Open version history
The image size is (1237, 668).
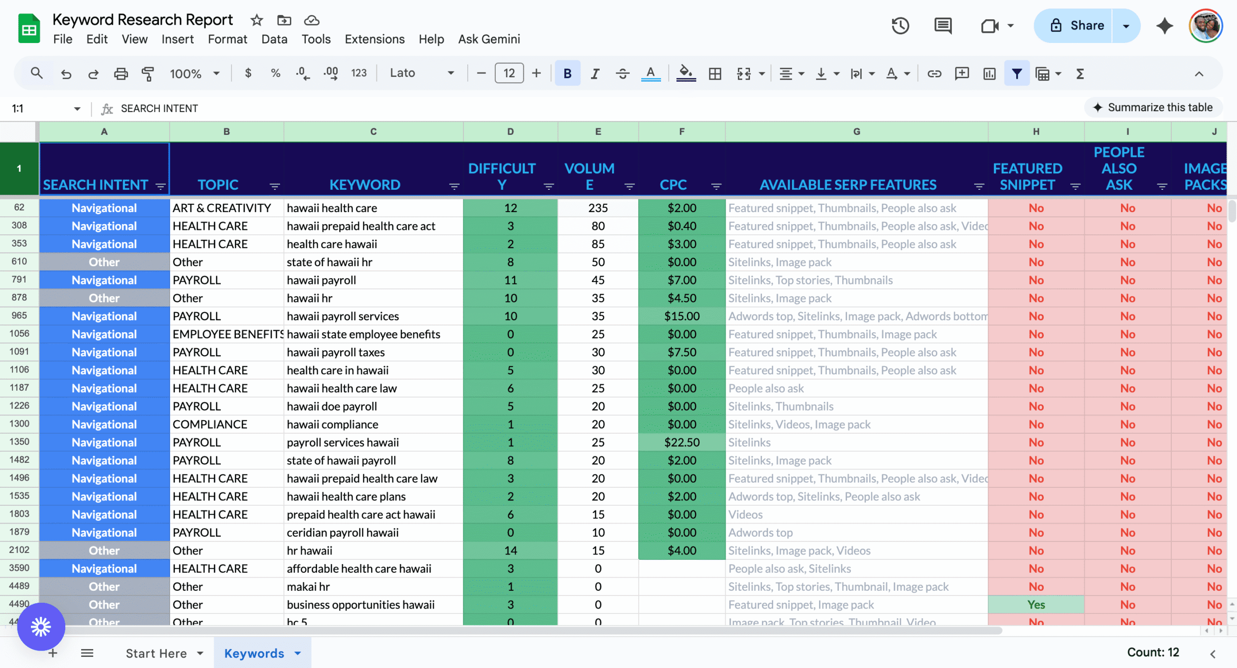pos(900,26)
